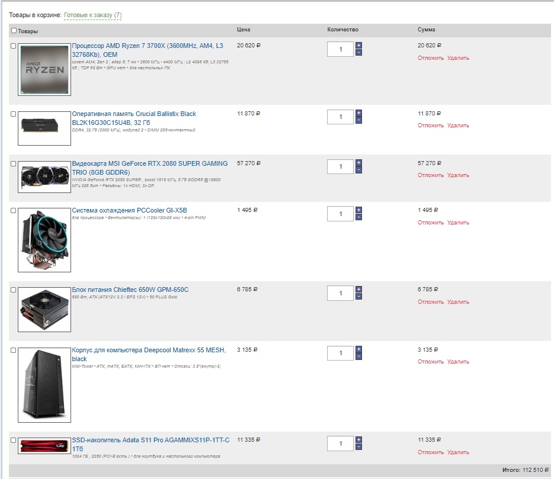Tick checkbox for MSI GeForce RTX 2080 SUPER
554x479 pixels.
click(x=14, y=164)
